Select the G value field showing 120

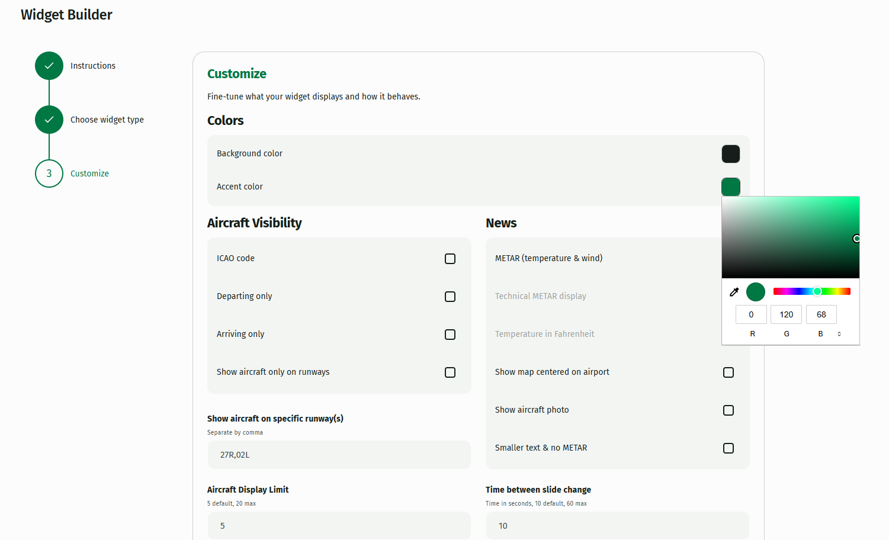787,314
